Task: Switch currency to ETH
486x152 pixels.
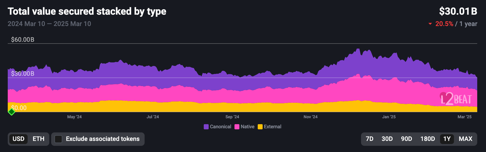Action: coord(38,139)
